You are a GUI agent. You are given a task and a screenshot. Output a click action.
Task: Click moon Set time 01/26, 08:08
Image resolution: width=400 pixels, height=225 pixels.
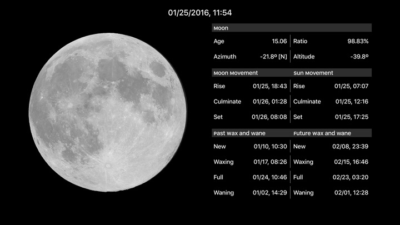[x=269, y=117]
